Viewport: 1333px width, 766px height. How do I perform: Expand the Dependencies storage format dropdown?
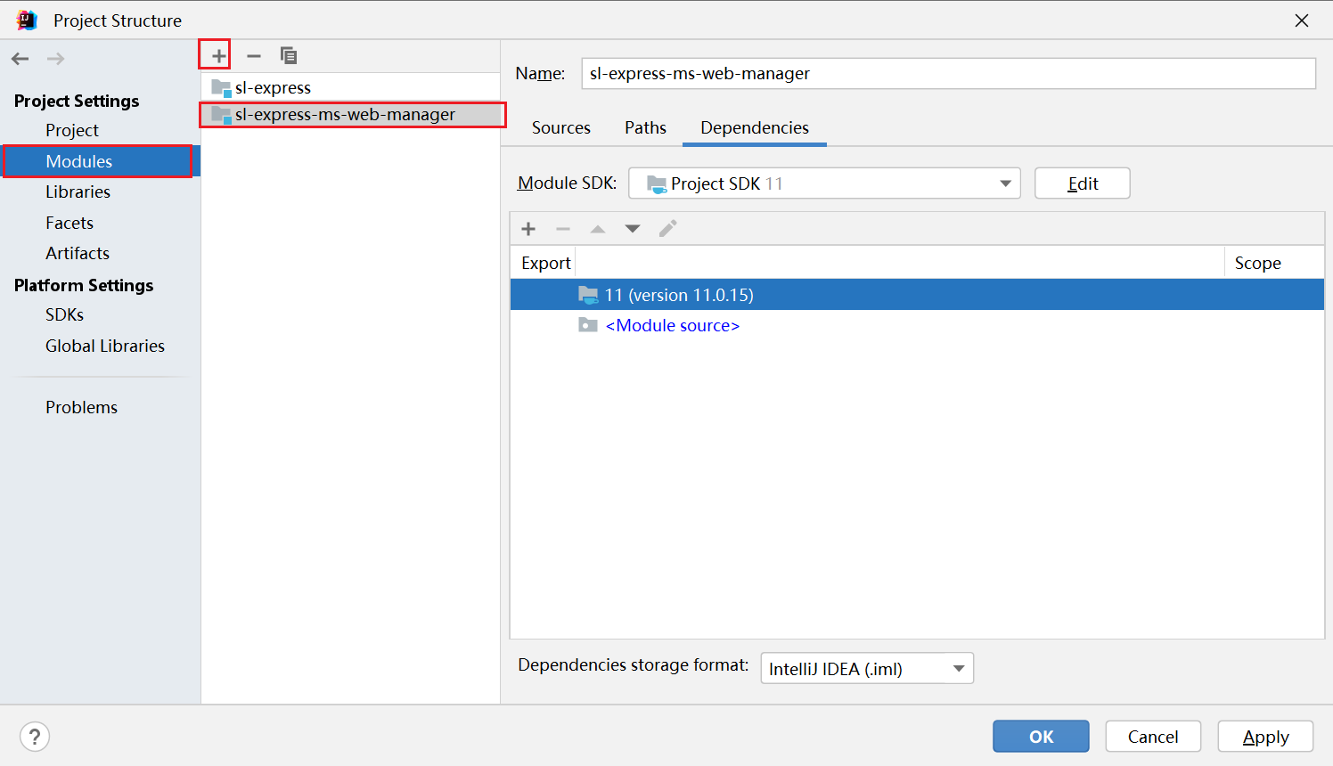pos(866,668)
